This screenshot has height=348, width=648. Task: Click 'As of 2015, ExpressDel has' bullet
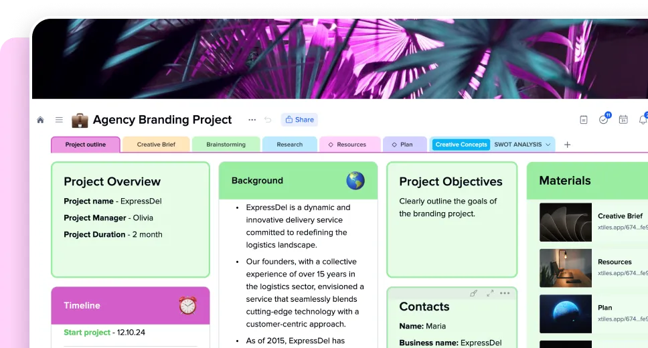(x=295, y=341)
